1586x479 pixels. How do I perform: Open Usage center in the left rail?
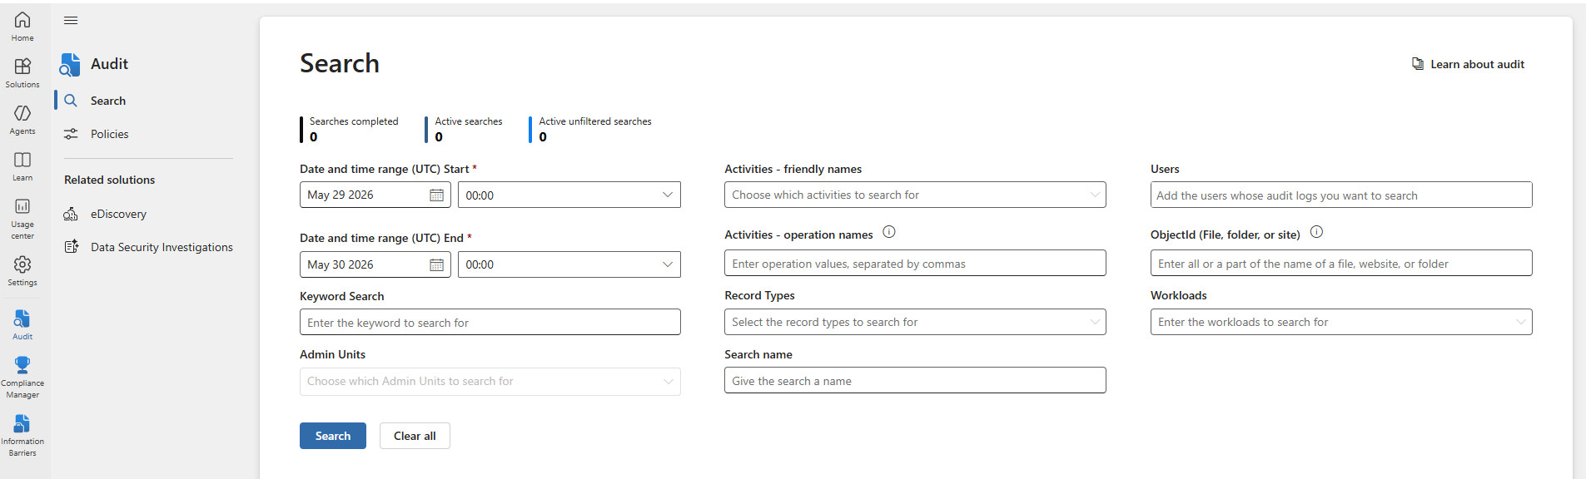click(x=22, y=218)
